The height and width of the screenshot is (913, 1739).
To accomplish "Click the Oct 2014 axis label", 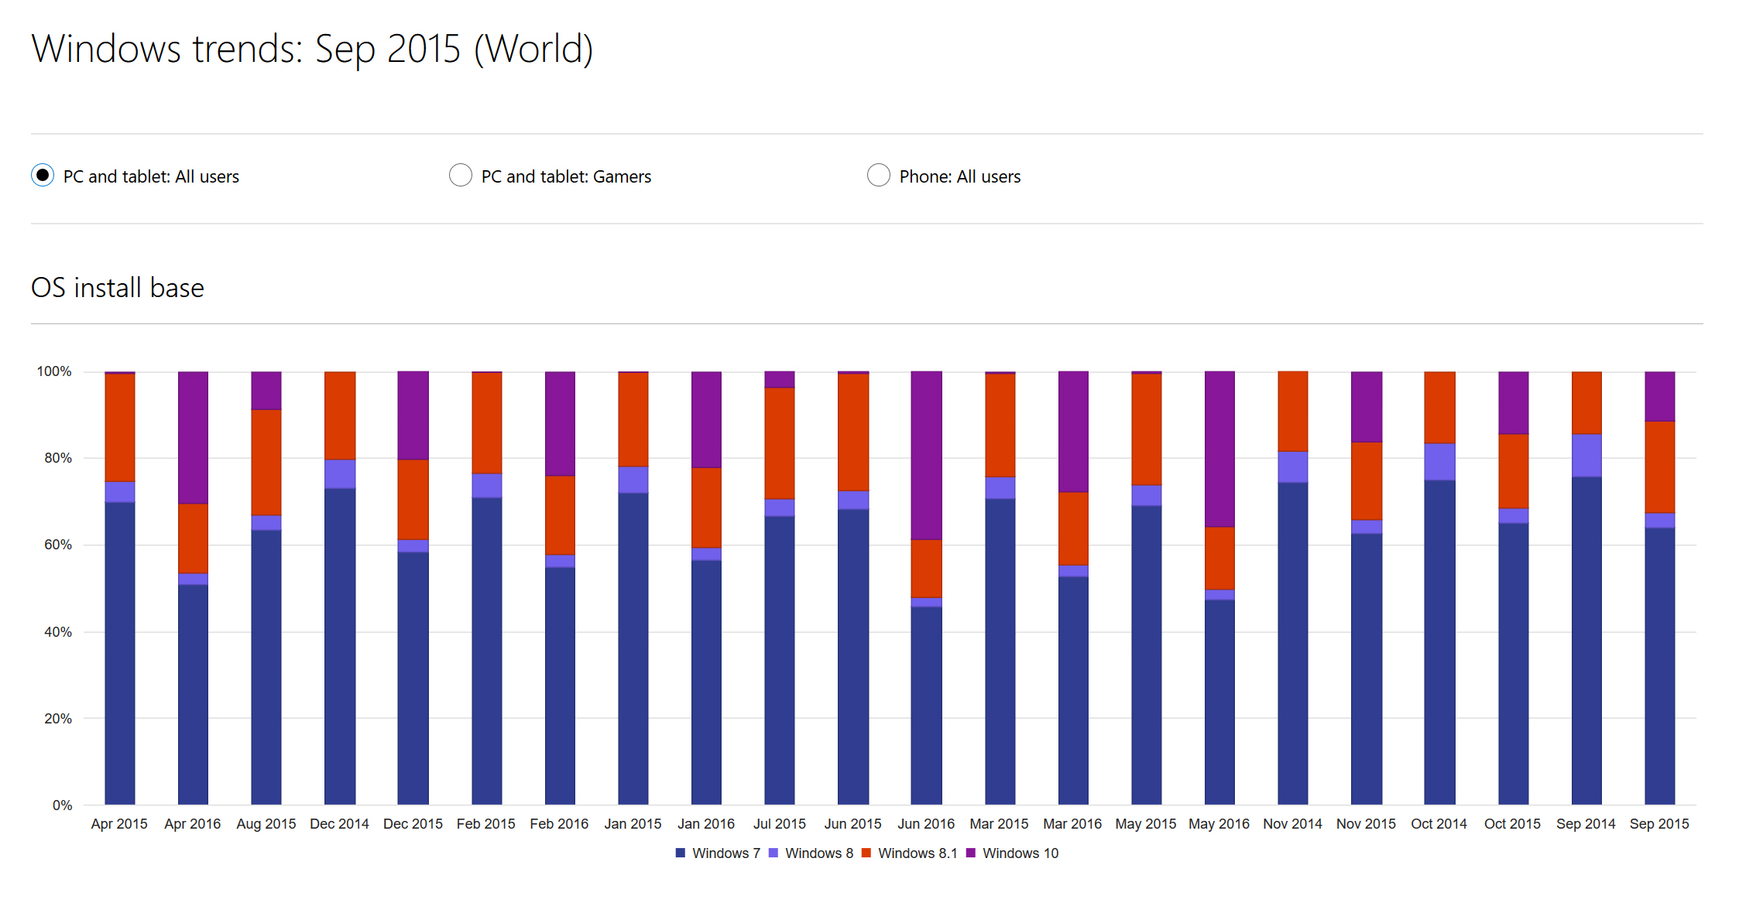I will (1439, 824).
